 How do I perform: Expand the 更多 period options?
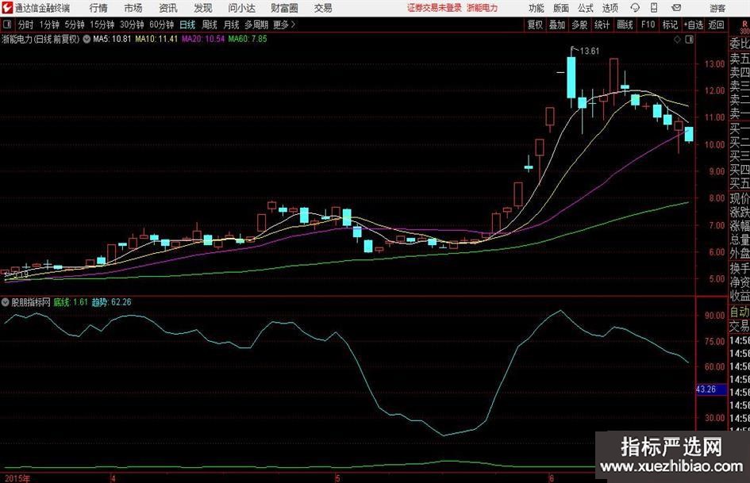click(x=281, y=25)
